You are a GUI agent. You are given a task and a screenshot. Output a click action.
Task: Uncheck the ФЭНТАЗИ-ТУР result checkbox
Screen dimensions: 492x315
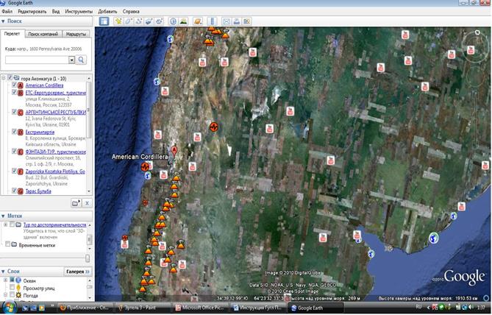point(14,152)
